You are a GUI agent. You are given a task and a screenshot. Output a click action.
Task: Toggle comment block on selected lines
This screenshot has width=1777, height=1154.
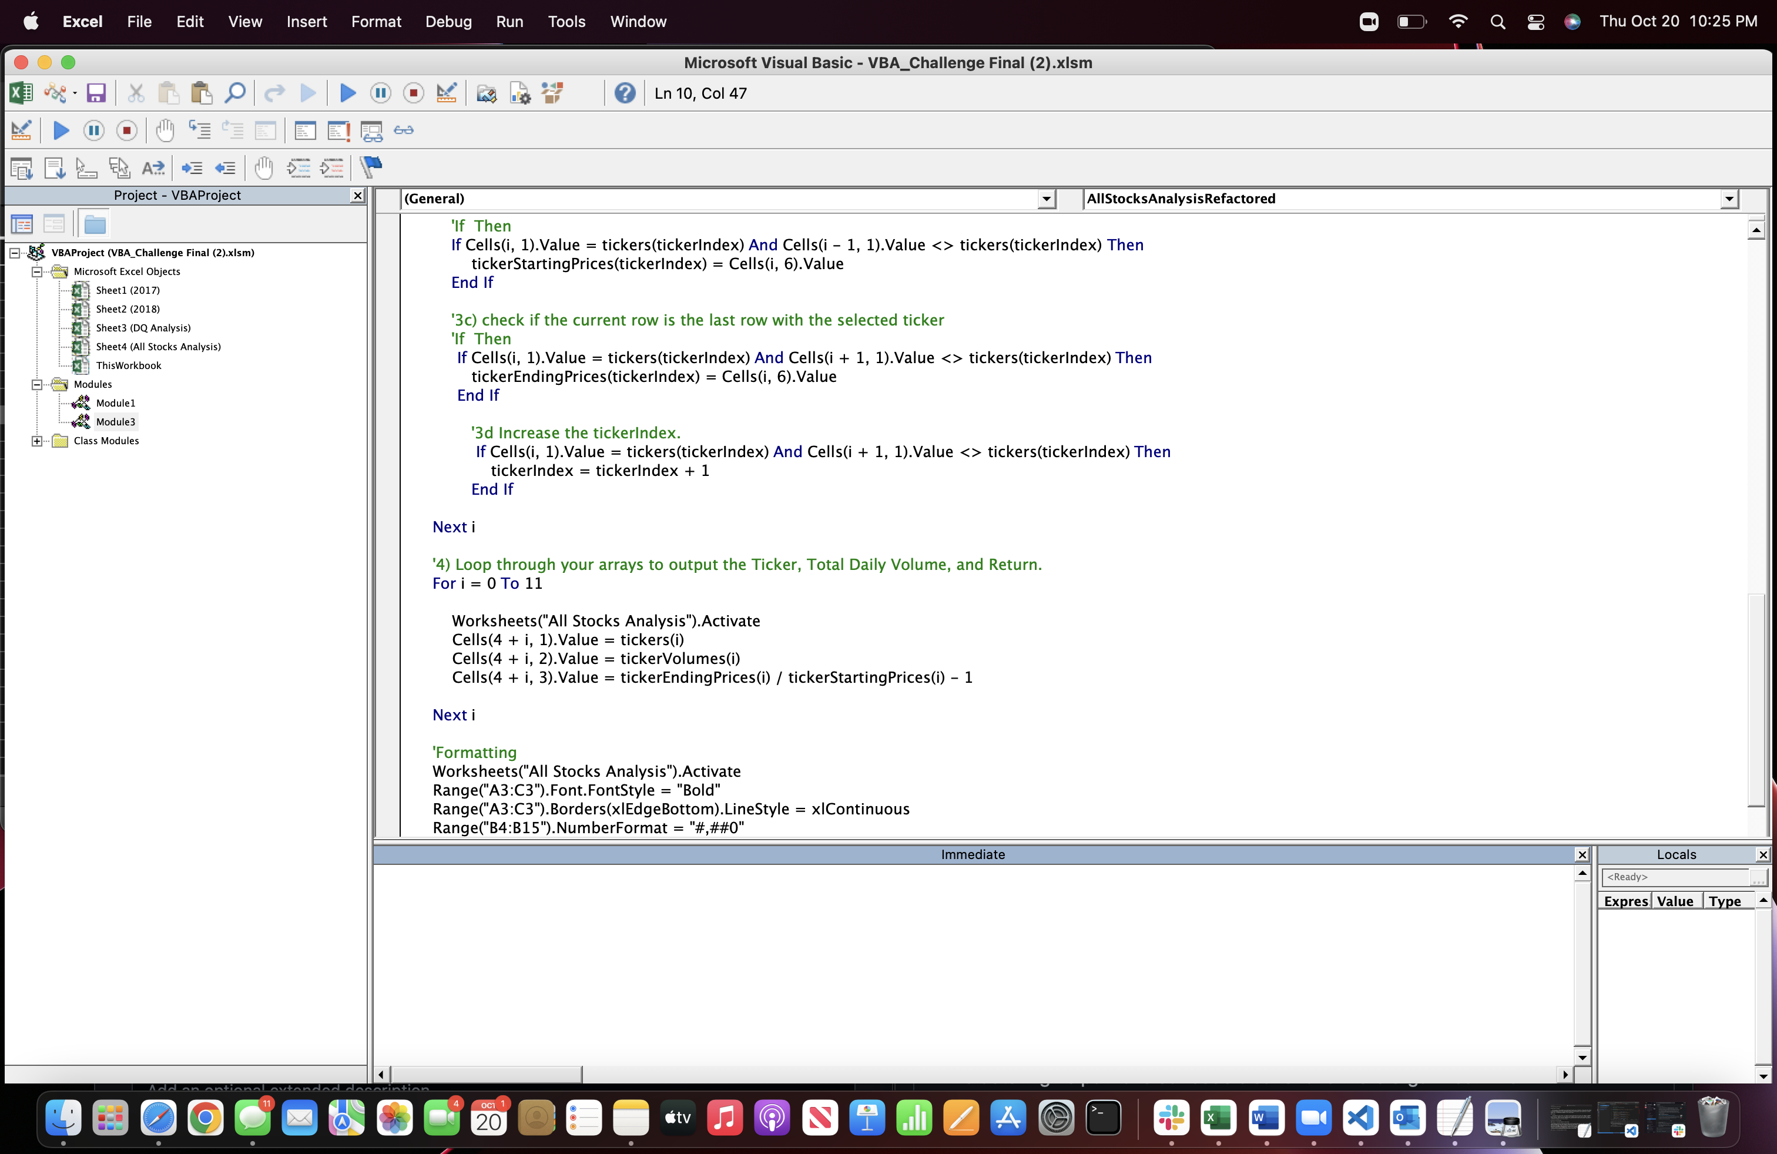coord(298,168)
